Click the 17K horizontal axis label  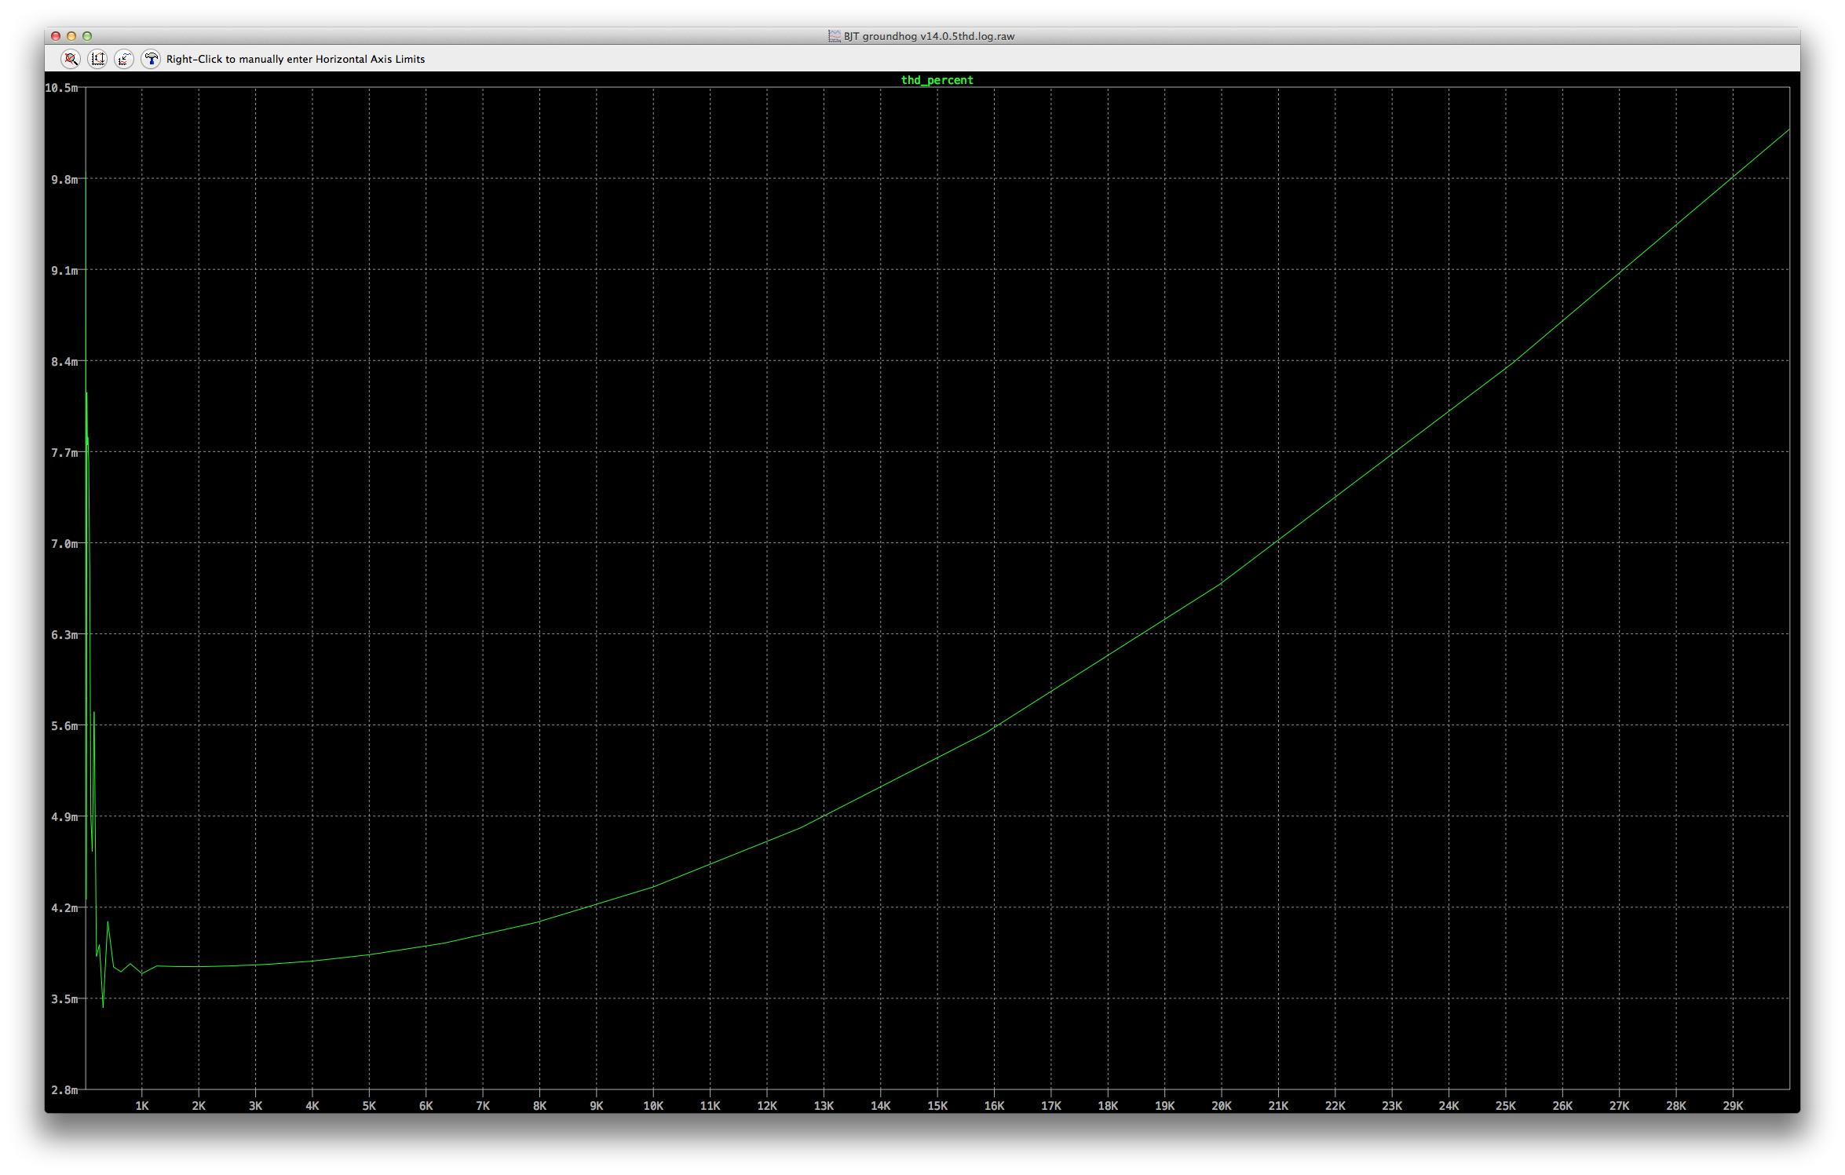pos(1051,1106)
